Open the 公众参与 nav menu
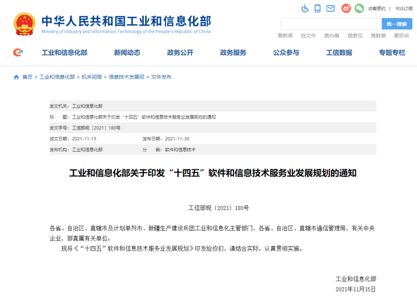 coord(286,53)
